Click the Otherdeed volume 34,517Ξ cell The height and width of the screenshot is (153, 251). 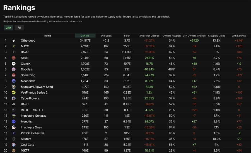click(x=85, y=41)
